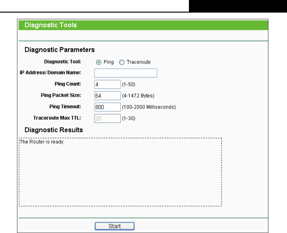Screen dimensions: 287x233
Task: Click the (100-2000 Milliseconds) range hint
Action: tap(149, 107)
